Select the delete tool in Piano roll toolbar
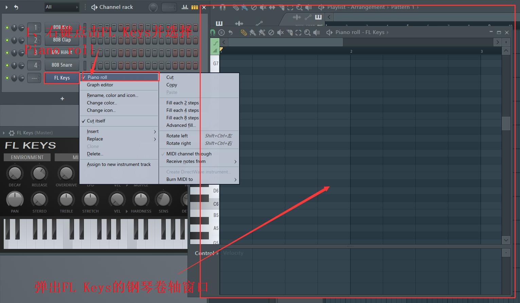This screenshot has height=303, width=520. pos(271,32)
